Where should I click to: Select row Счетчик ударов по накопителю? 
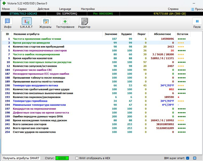(96, 132)
